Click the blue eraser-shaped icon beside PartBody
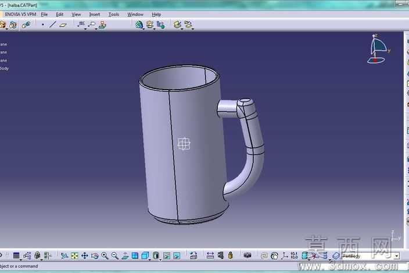The image size is (409, 273). pyautogui.click(x=336, y=256)
